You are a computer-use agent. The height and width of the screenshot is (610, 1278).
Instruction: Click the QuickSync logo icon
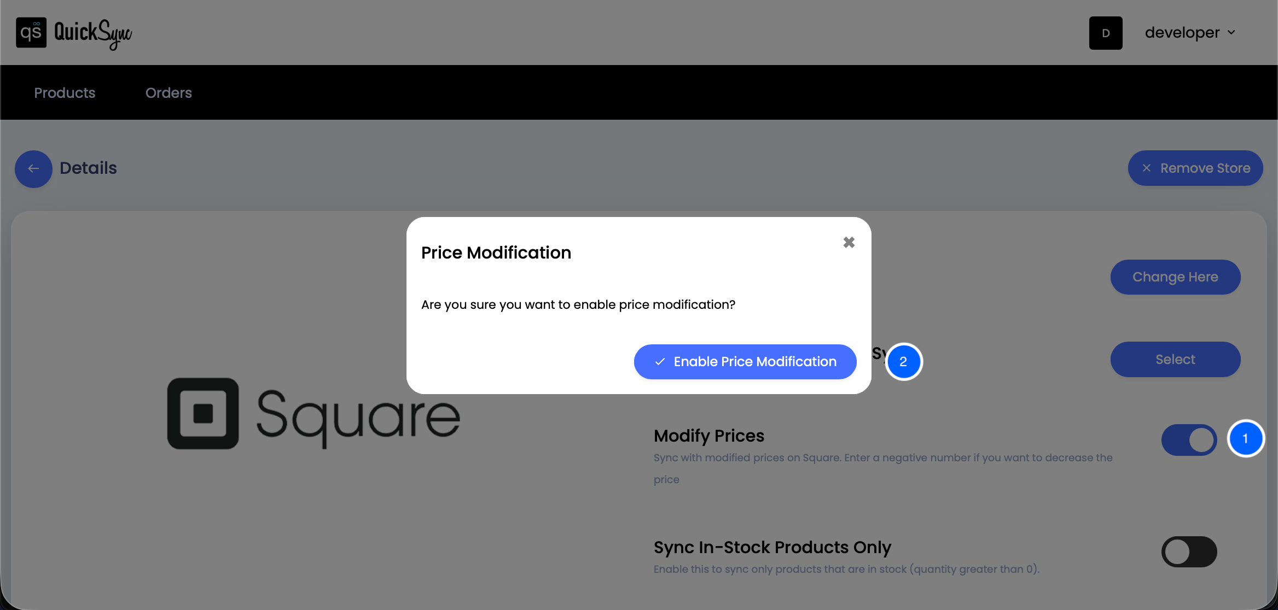click(31, 32)
